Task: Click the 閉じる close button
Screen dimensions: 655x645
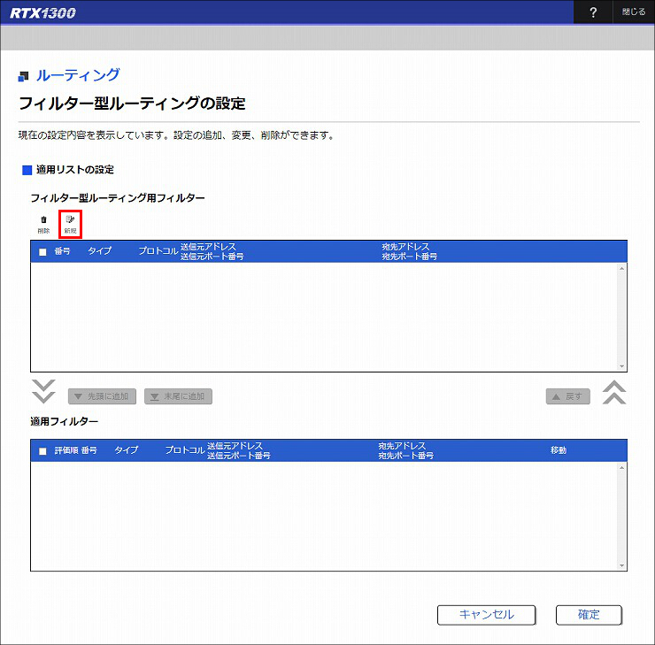Action: (x=633, y=12)
